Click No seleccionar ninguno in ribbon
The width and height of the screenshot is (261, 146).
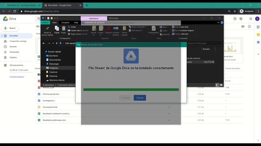click(x=183, y=30)
